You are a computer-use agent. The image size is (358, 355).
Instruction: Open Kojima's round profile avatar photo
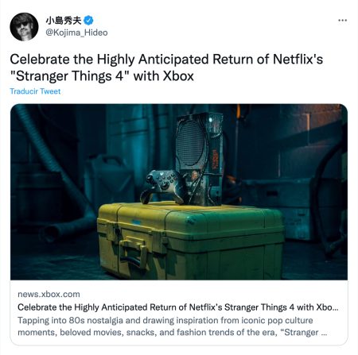24,27
